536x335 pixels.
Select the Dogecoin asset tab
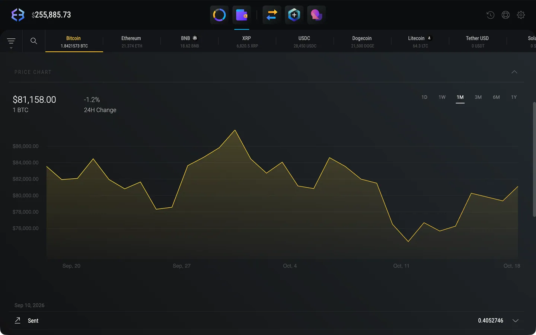tap(363, 41)
